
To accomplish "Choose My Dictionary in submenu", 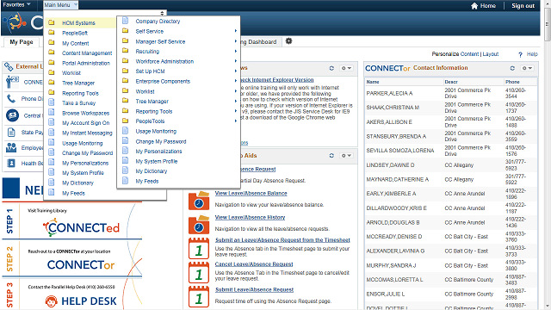I will (152, 171).
